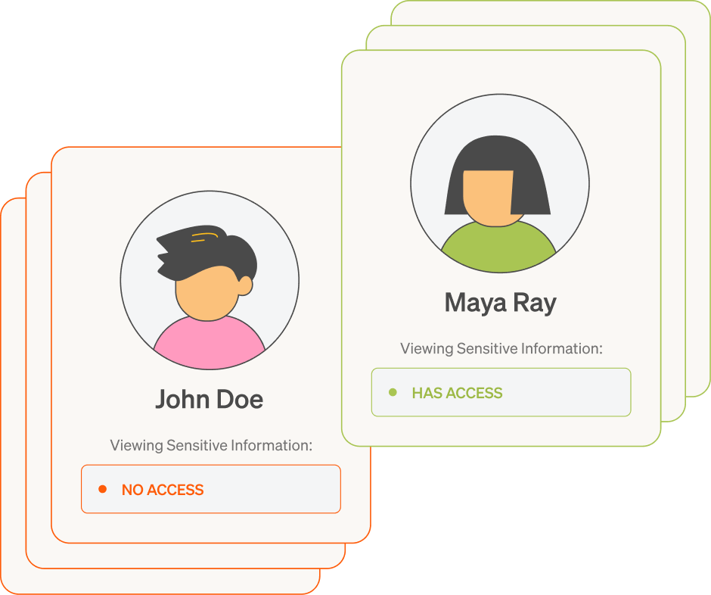The width and height of the screenshot is (711, 595).
Task: Select the rearmost green stacked card
Action: pyautogui.click(x=698, y=200)
